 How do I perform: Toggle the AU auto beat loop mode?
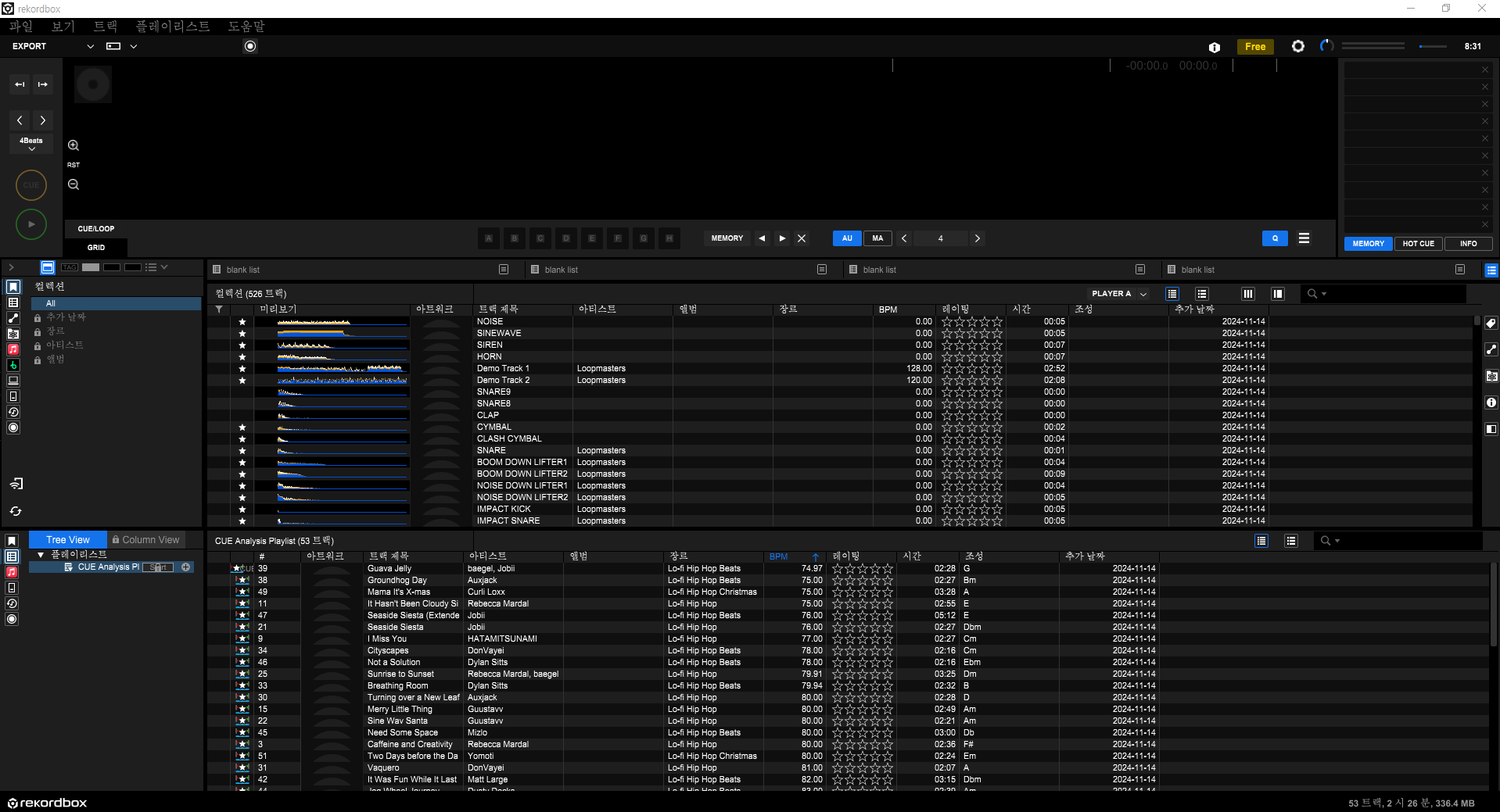point(847,238)
